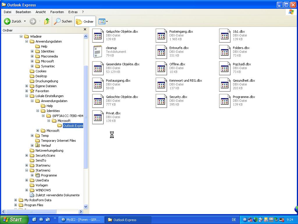Select Posteingang.dbx file icon
The image size is (298, 224).
tap(161, 35)
